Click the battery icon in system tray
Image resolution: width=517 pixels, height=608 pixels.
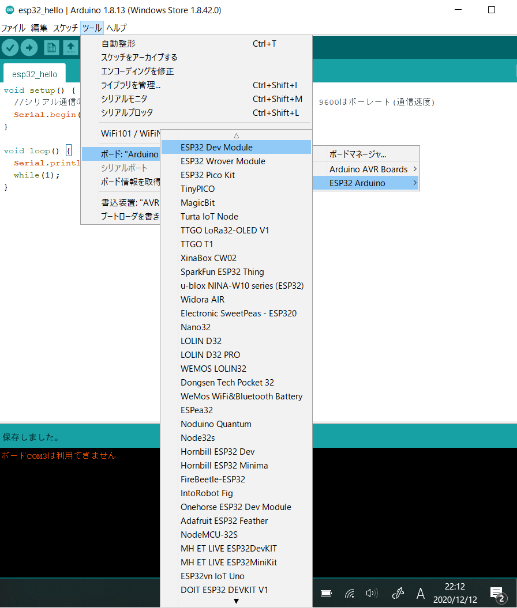coord(326,593)
